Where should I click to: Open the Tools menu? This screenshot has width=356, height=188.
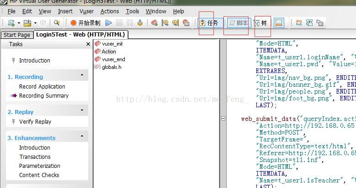pyautogui.click(x=133, y=11)
